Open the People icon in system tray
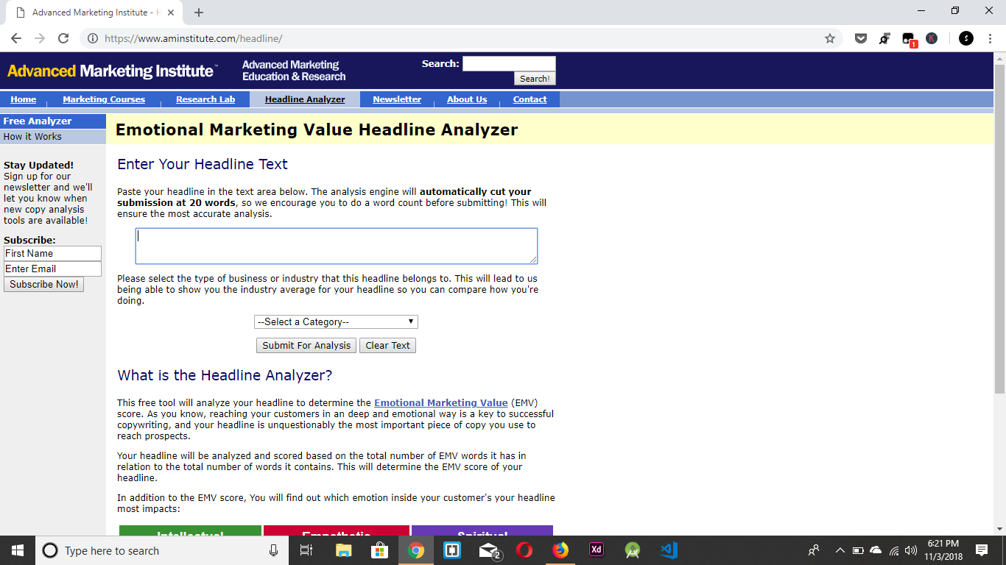Viewport: 1006px width, 565px height. (814, 550)
